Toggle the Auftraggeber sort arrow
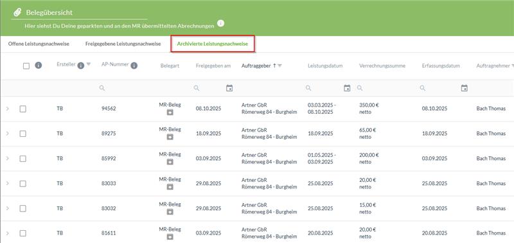 click(274, 66)
